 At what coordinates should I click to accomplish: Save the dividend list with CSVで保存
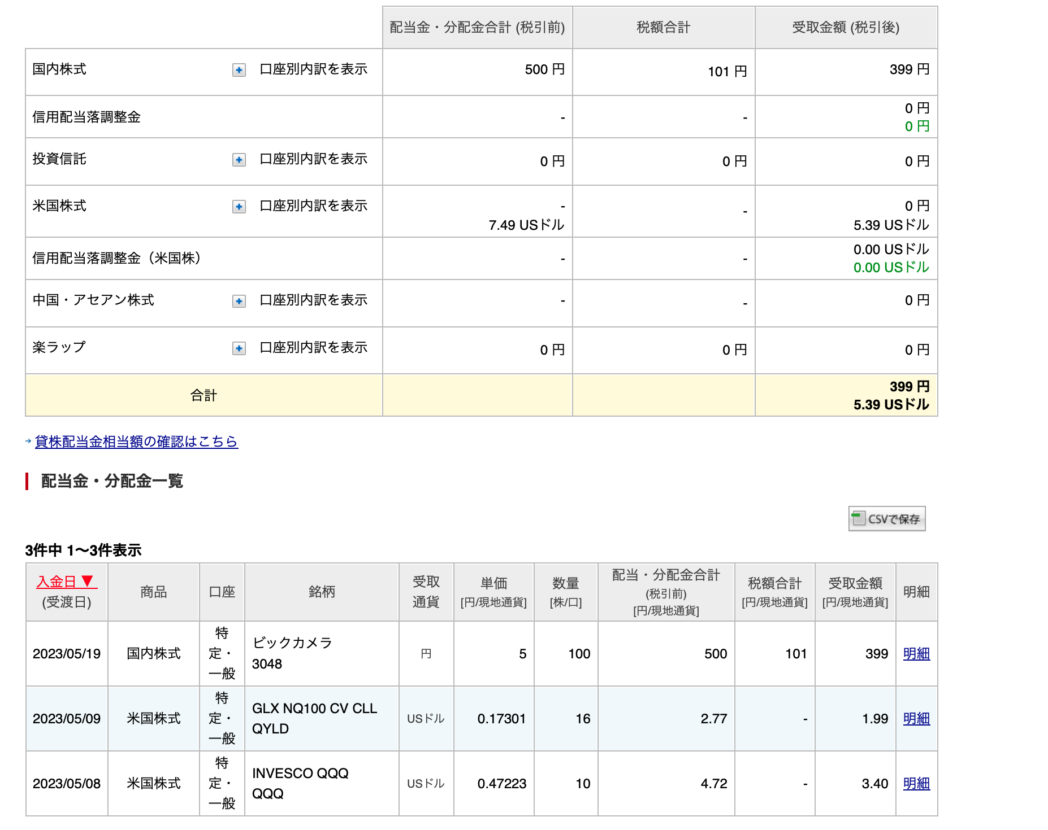[887, 518]
